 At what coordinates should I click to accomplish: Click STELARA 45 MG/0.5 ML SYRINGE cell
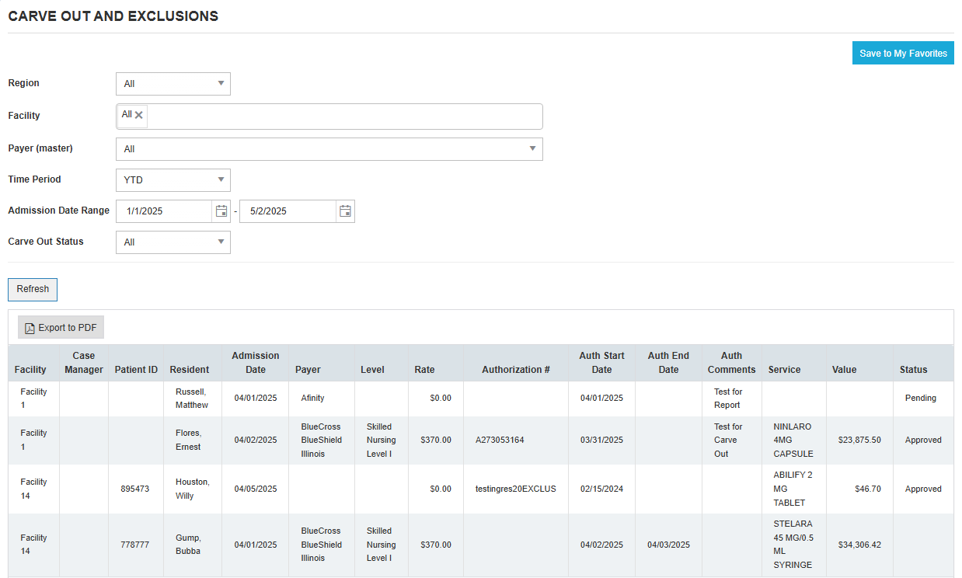pyautogui.click(x=793, y=545)
